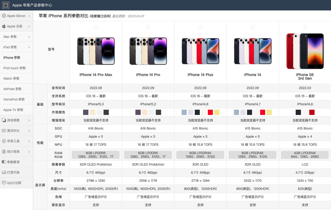
Task: Open iPod touch 参数 in the sidebar
Action: (x=16, y=68)
